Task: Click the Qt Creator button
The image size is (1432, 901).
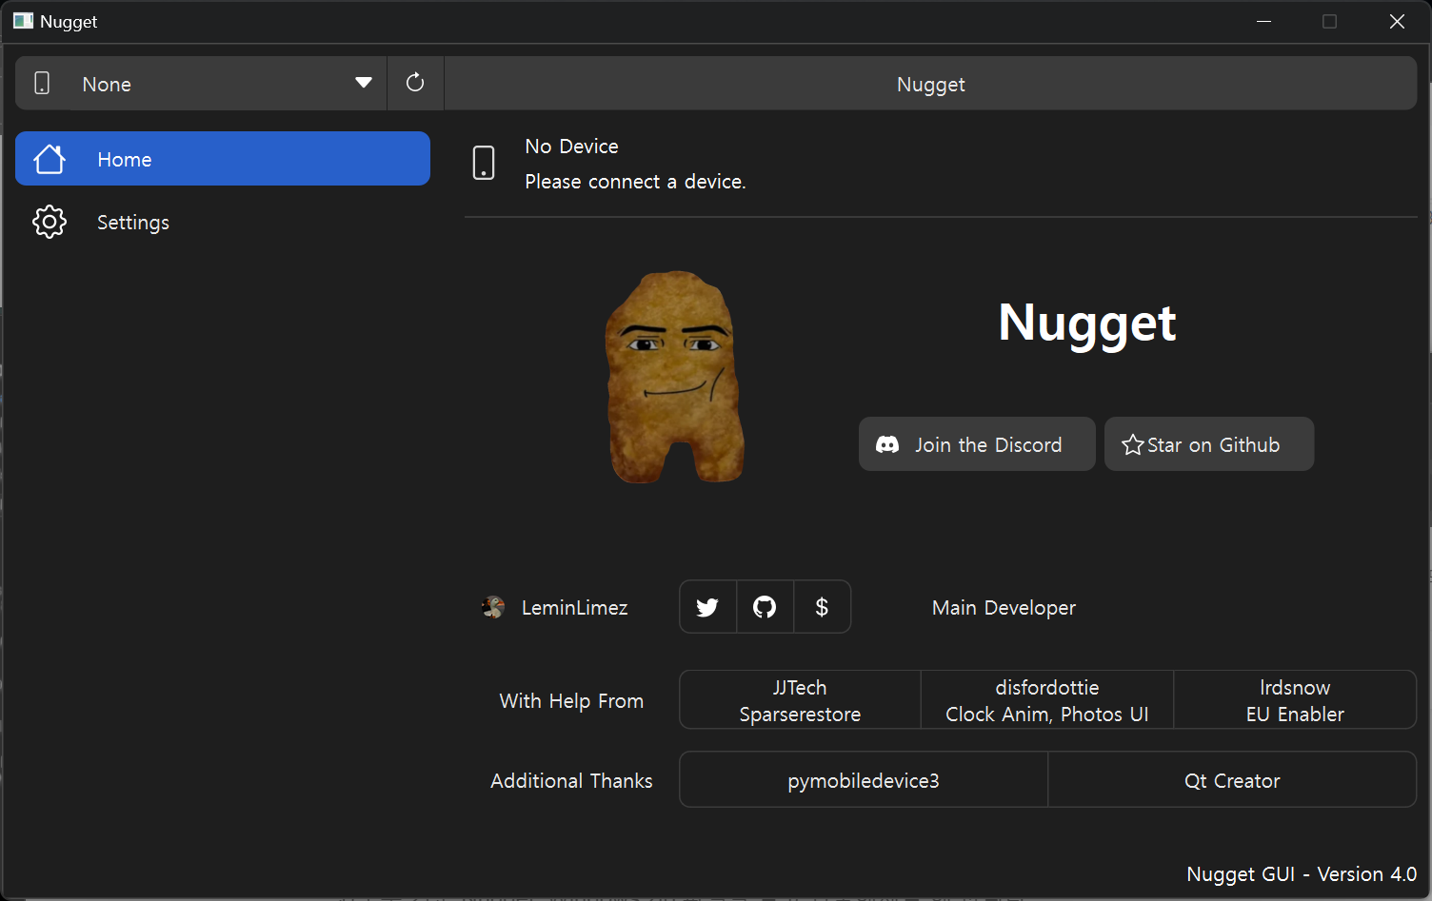Action: (1232, 780)
